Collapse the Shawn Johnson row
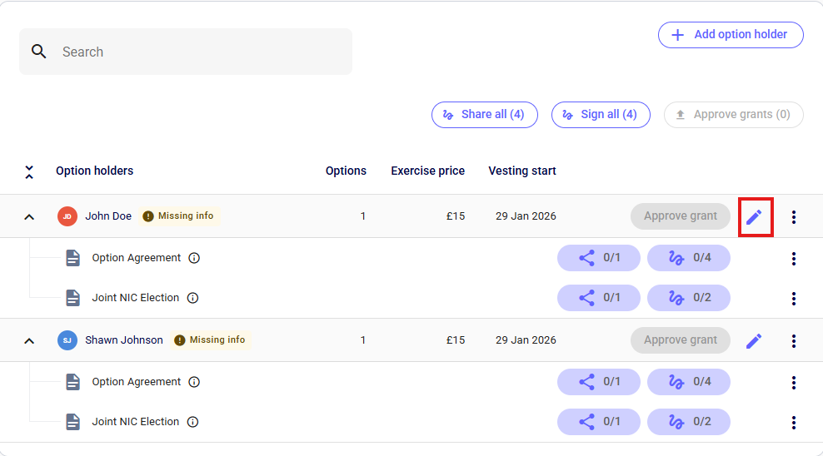 (29, 340)
